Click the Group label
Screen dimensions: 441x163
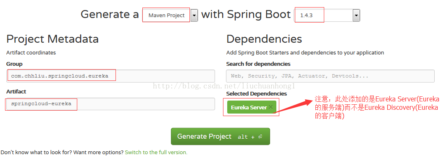coord(14,64)
